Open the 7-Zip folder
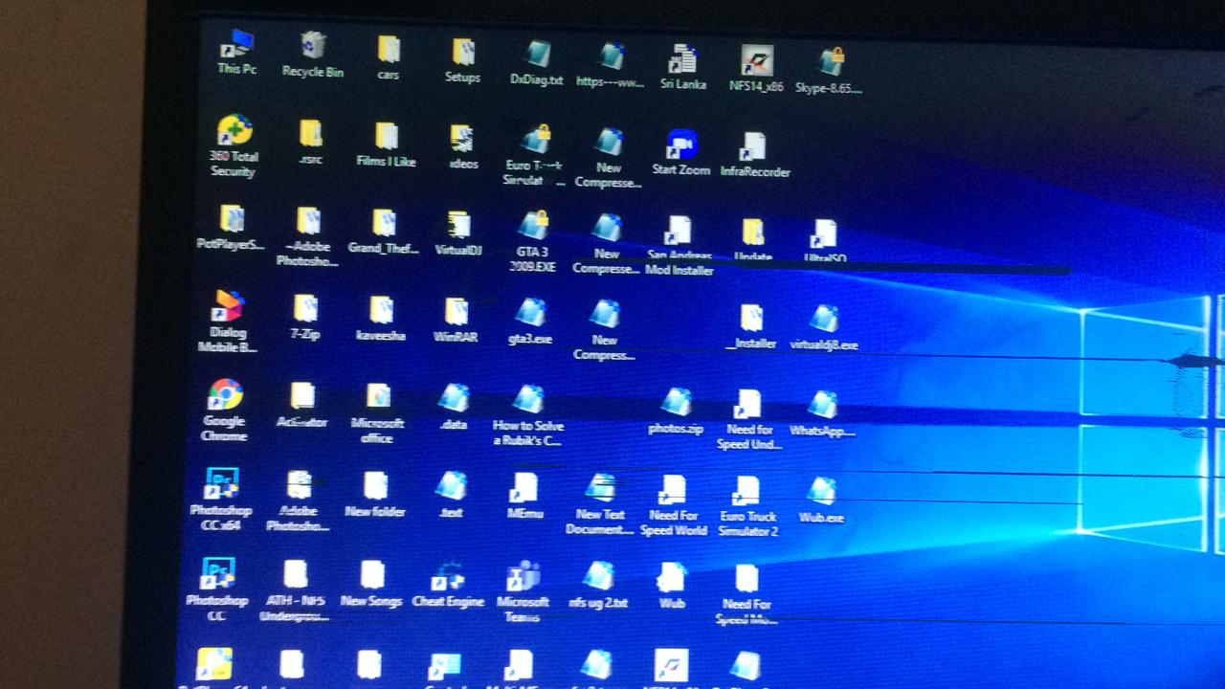 point(305,319)
